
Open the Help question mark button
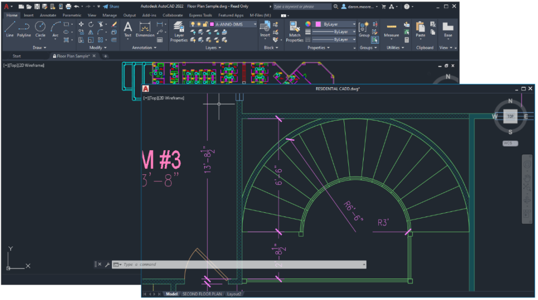pyautogui.click(x=407, y=6)
